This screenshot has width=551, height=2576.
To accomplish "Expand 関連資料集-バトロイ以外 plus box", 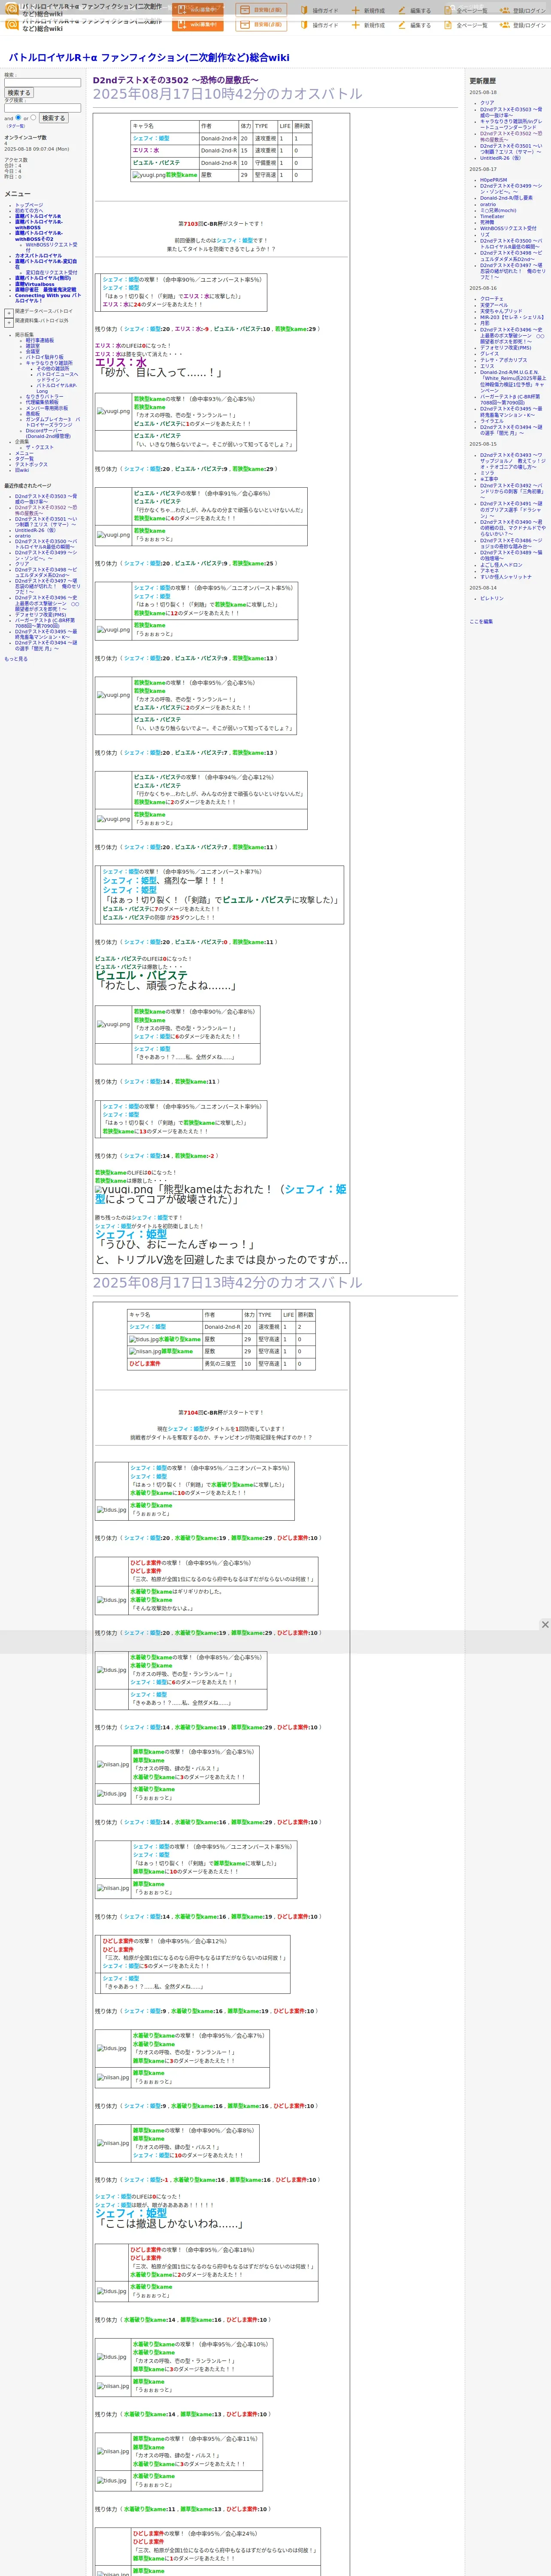I will coord(9,322).
